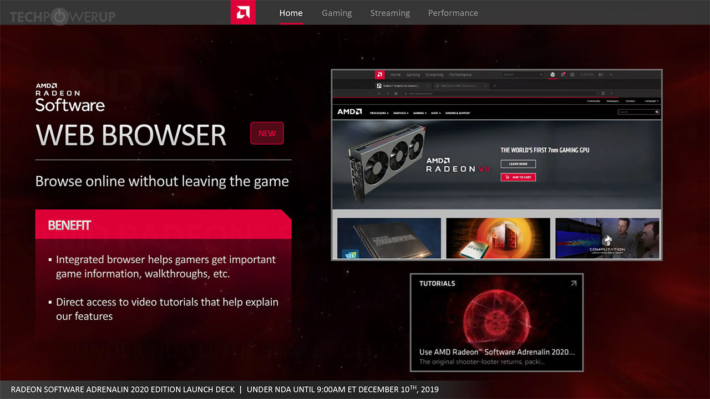Click the Developers link on the AMD site
The height and width of the screenshot is (399, 710).
[x=612, y=101]
